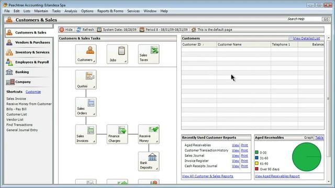Expand the Sales Invoices dropdown arrow
The height and width of the screenshot is (188, 335).
click(x=94, y=142)
